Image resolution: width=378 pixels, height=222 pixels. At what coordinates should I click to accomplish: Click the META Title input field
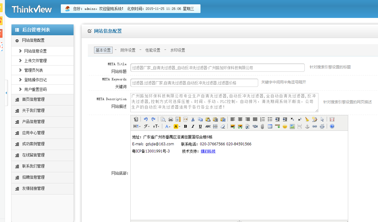tap(217, 68)
